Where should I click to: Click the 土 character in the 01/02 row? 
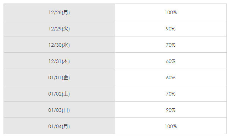(66, 94)
